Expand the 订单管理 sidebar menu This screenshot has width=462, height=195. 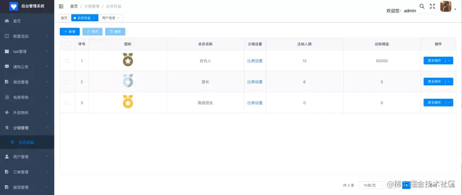27,172
